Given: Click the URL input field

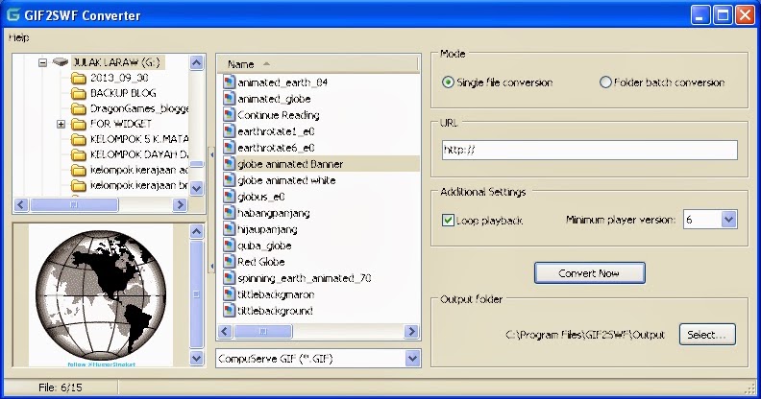Looking at the screenshot, I should click(x=589, y=150).
